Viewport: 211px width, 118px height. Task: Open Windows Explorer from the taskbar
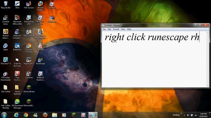click(54, 115)
